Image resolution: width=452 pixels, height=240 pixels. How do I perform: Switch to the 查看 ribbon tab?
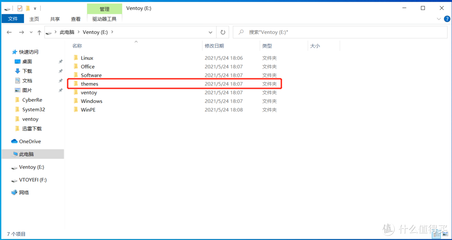click(76, 19)
